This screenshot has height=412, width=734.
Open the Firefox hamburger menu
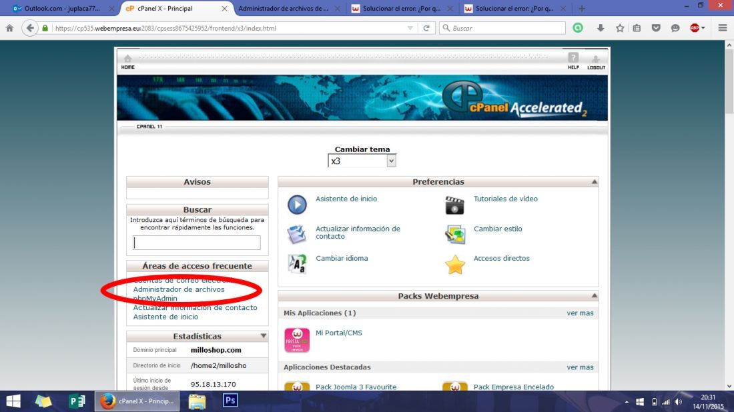pyautogui.click(x=722, y=28)
